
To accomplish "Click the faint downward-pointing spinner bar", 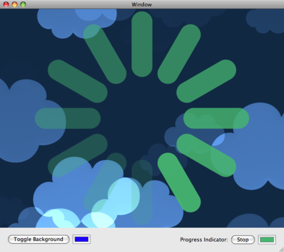I will pos(142,192).
